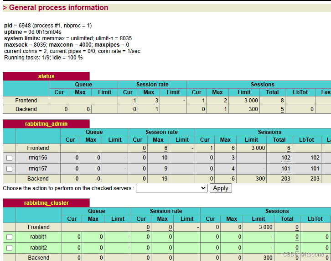331x261 pixels.
Task: Click the rabbit2 server name
Action: pos(38,248)
